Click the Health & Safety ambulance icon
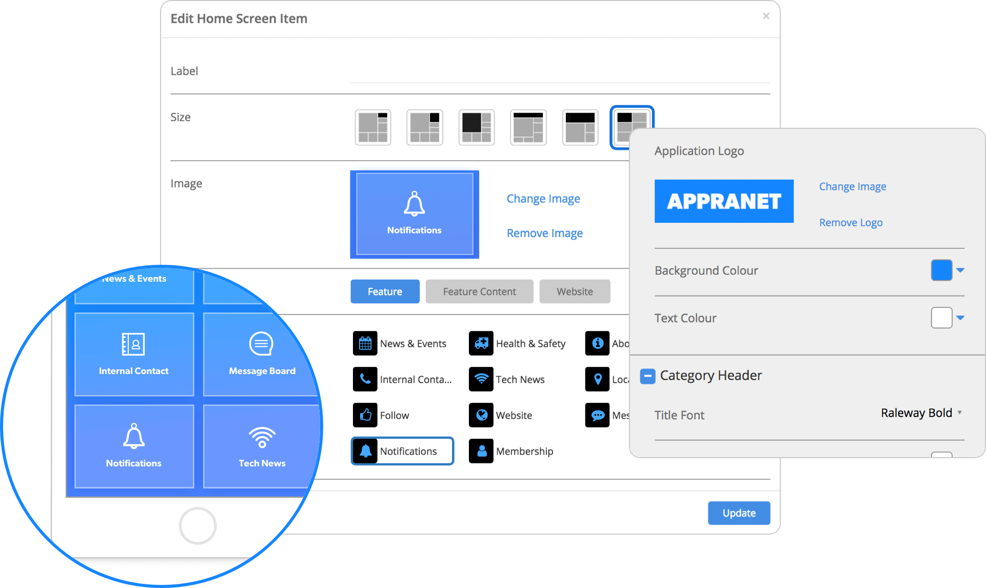Screen dimensions: 986x588 (x=481, y=343)
